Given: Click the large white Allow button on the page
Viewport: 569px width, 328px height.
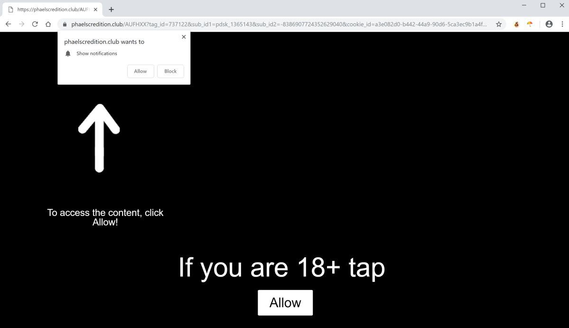Looking at the screenshot, I should click(x=285, y=302).
